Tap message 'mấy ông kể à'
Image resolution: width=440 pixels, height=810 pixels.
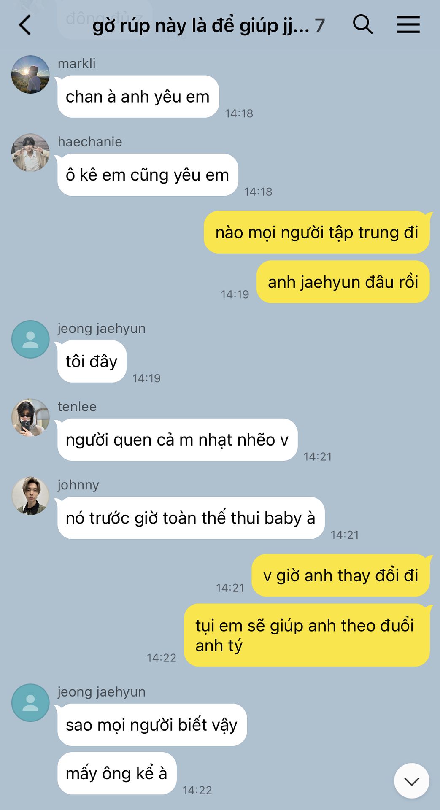[117, 773]
